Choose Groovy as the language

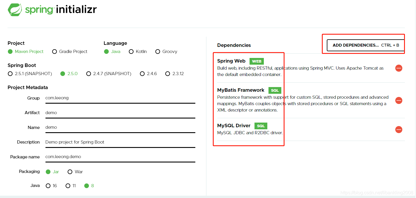166,52
